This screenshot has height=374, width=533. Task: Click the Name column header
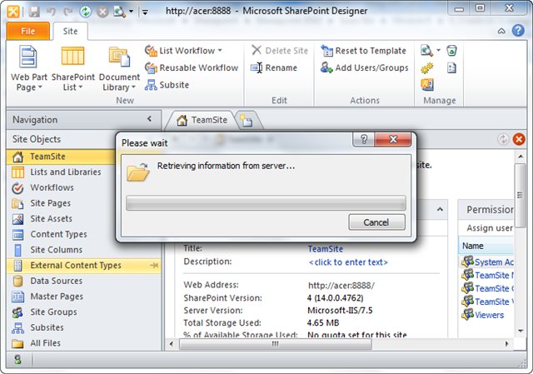(x=486, y=246)
